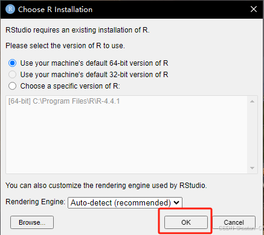Click the version list's scroll up arrow
This screenshot has height=235, width=264.
[x=252, y=101]
